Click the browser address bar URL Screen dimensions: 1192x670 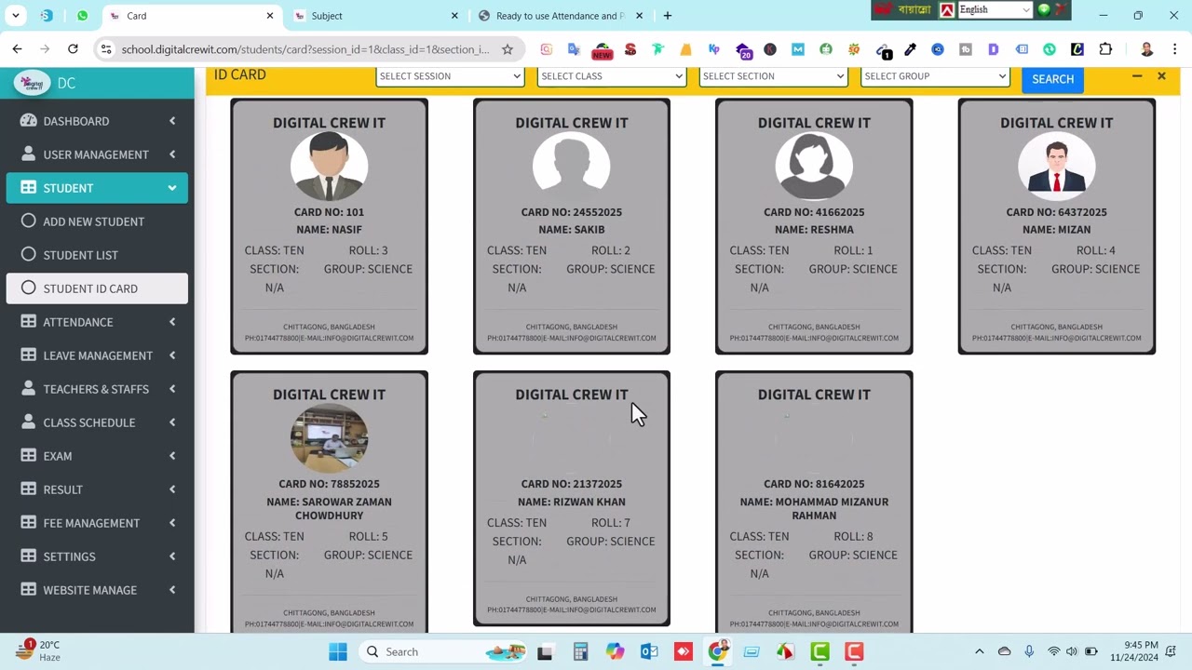[305, 49]
